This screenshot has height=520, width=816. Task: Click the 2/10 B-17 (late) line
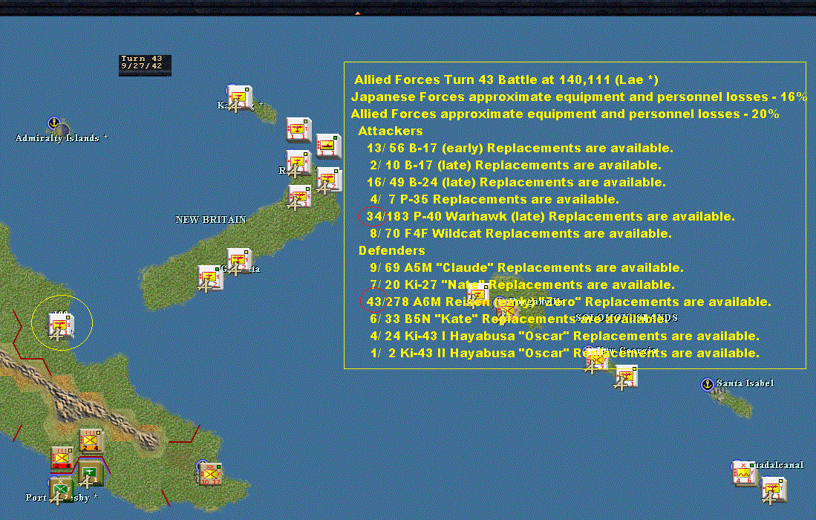coord(516,166)
